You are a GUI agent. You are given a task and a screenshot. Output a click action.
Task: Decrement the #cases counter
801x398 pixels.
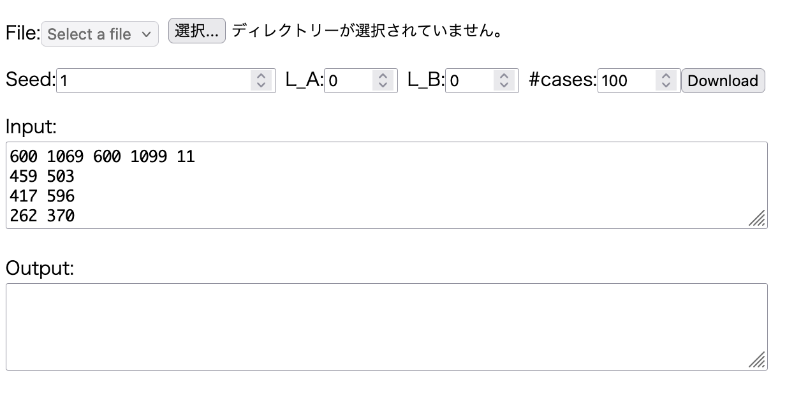pyautogui.click(x=666, y=85)
